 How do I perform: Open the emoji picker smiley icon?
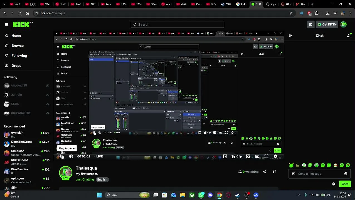point(346,174)
